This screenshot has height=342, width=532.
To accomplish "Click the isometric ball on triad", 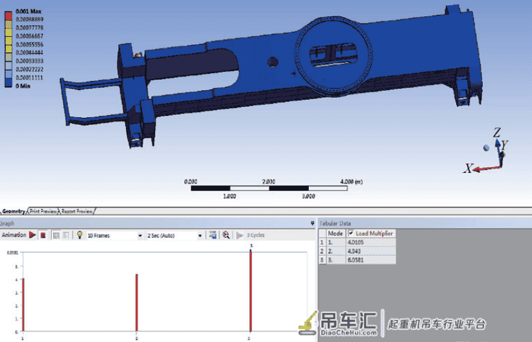I will pyautogui.click(x=487, y=148).
